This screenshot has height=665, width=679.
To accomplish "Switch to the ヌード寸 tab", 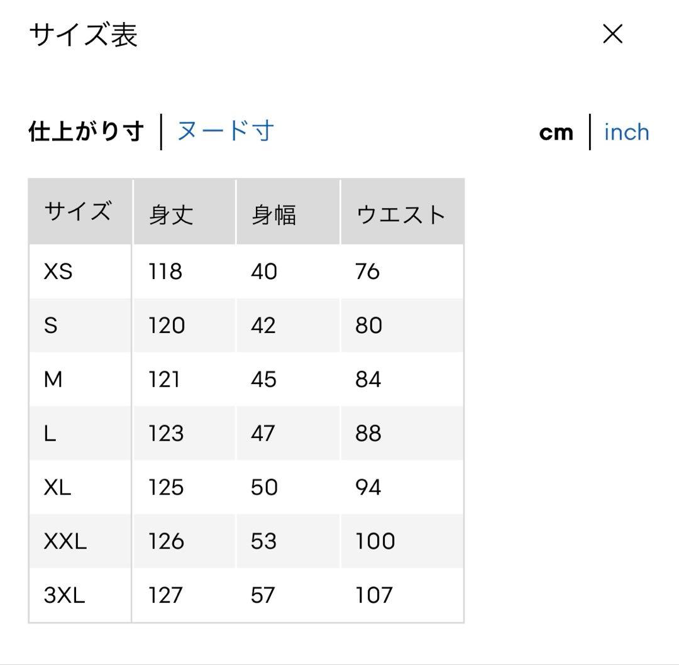I will point(226,130).
